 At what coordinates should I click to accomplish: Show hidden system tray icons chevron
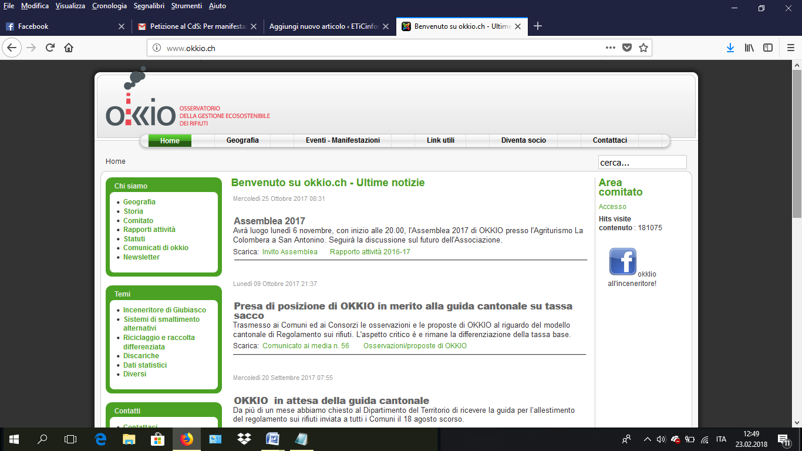click(647, 439)
